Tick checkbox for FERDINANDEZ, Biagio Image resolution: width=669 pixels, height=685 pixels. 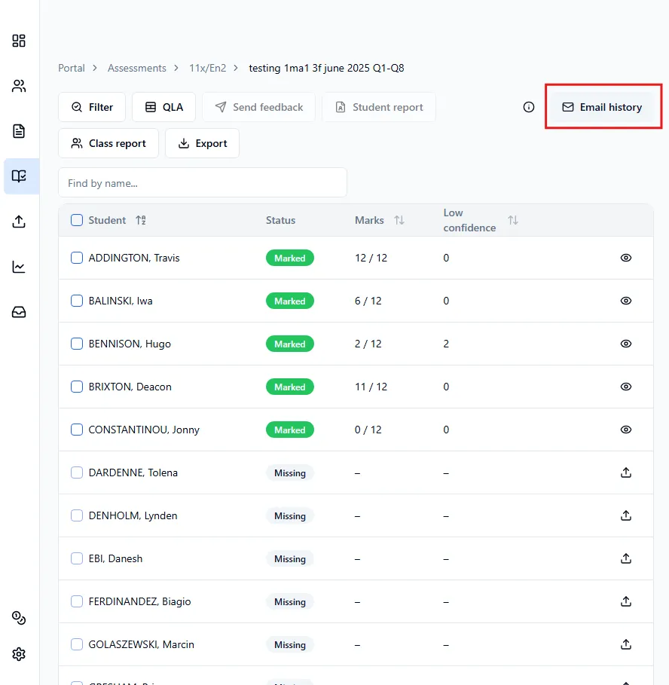coord(77,601)
